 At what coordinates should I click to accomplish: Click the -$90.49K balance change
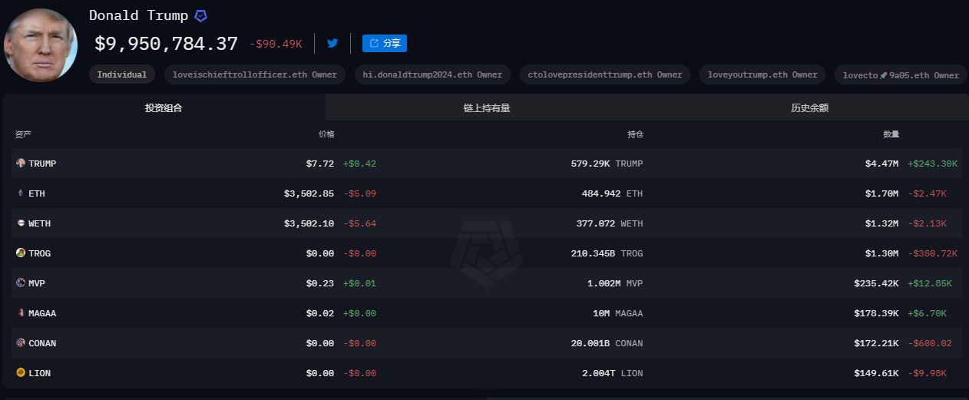276,45
